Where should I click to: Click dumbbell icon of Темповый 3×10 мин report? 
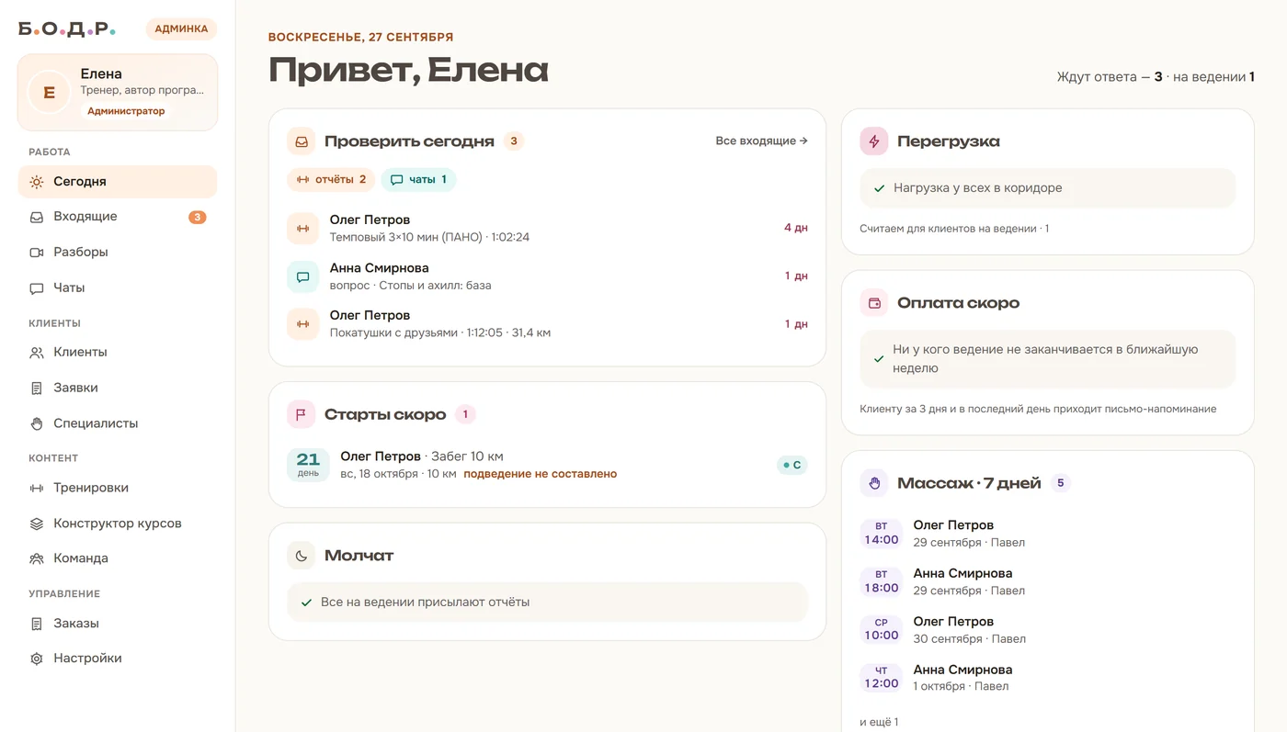point(302,228)
